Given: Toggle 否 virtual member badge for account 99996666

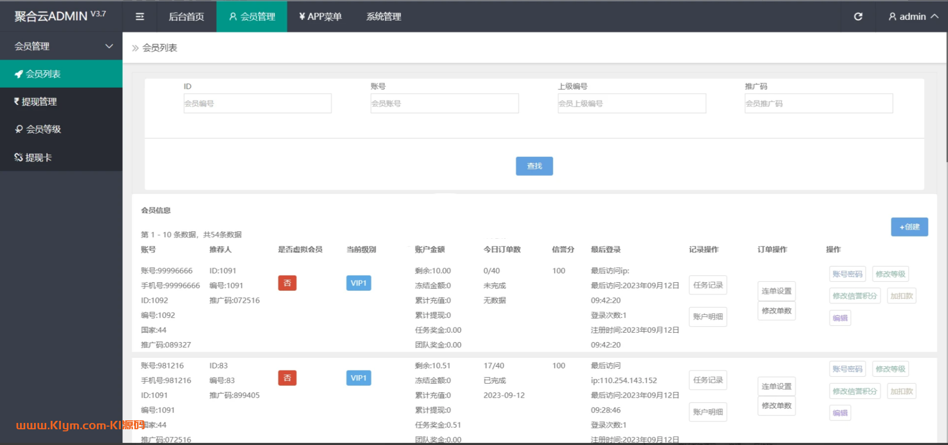Looking at the screenshot, I should point(287,283).
